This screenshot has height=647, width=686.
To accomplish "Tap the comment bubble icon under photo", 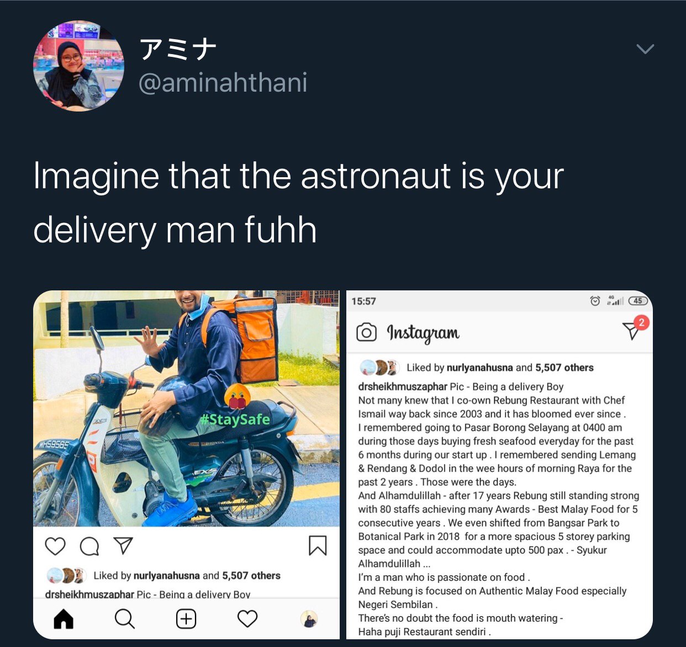I will [89, 546].
